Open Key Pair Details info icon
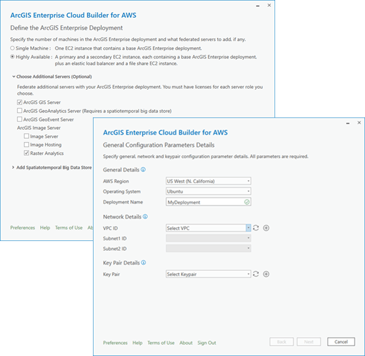 [144, 262]
